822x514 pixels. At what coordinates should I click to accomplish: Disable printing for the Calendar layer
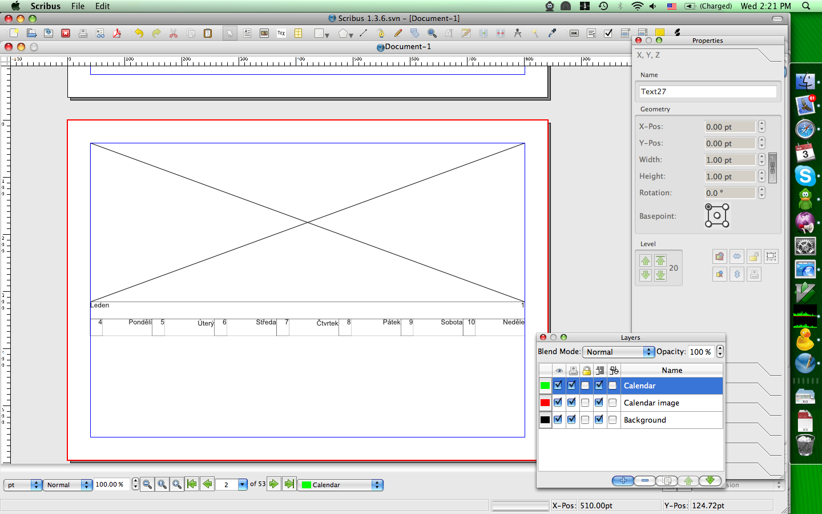[571, 385]
